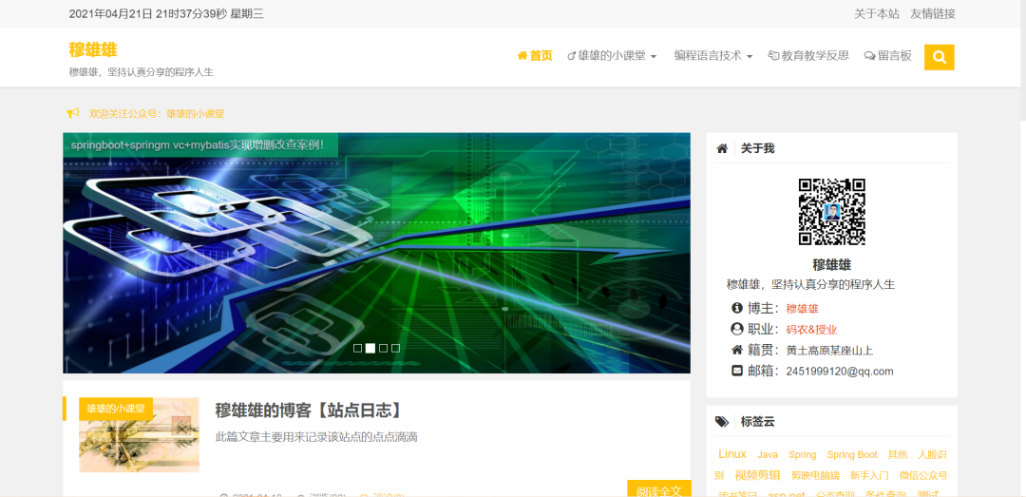Expand the 雄雄的小课堂 dropdown menu
This screenshot has width=1026, height=497.
[x=612, y=56]
